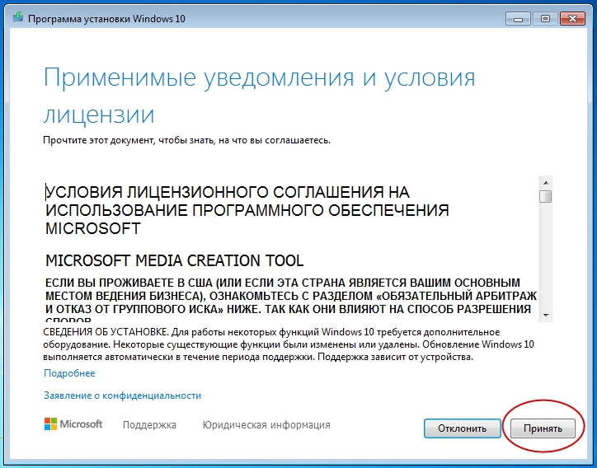Click the Отклонить (Decline) button
The width and height of the screenshot is (597, 468).
463,428
